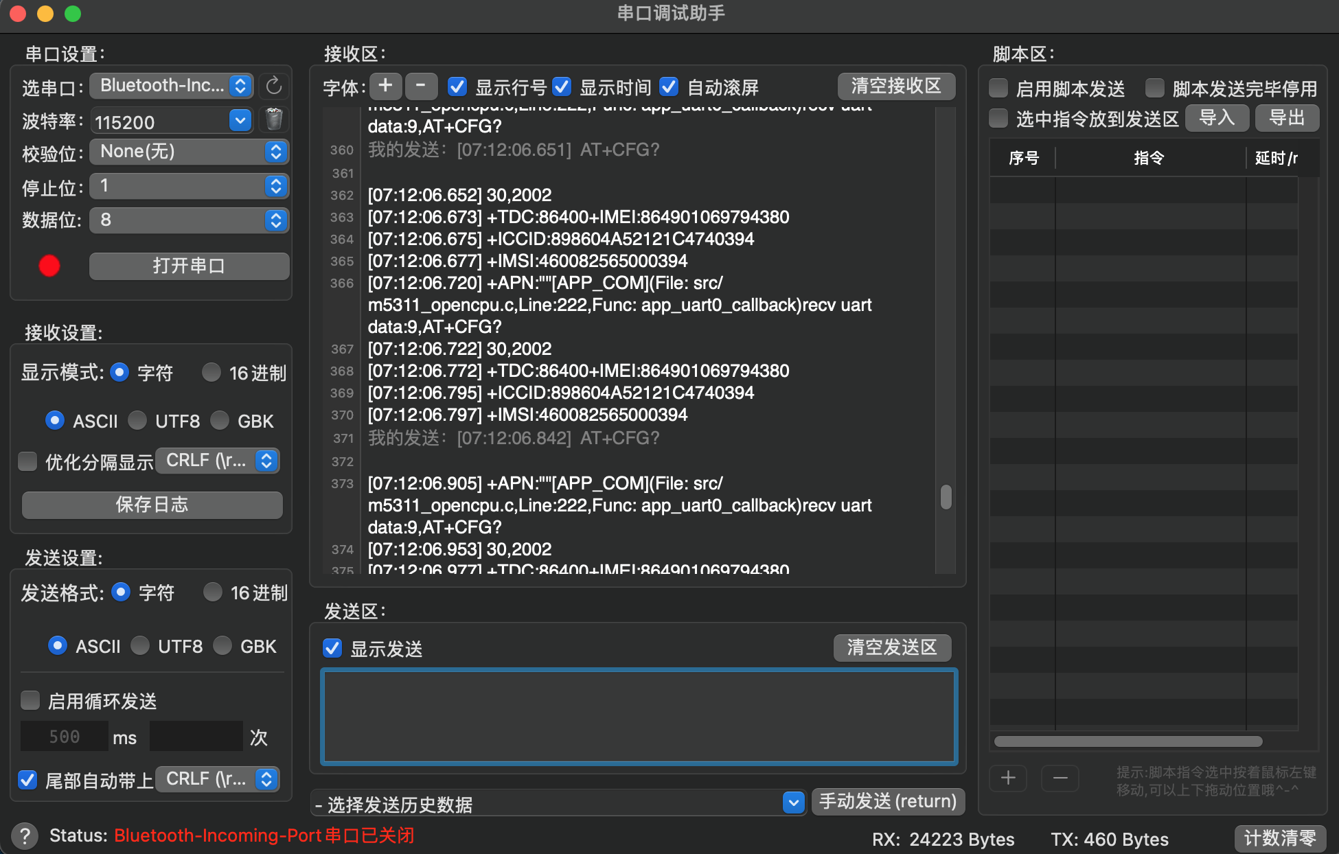Click 导出 script button
Viewport: 1339px width, 854px height.
click(x=1287, y=118)
